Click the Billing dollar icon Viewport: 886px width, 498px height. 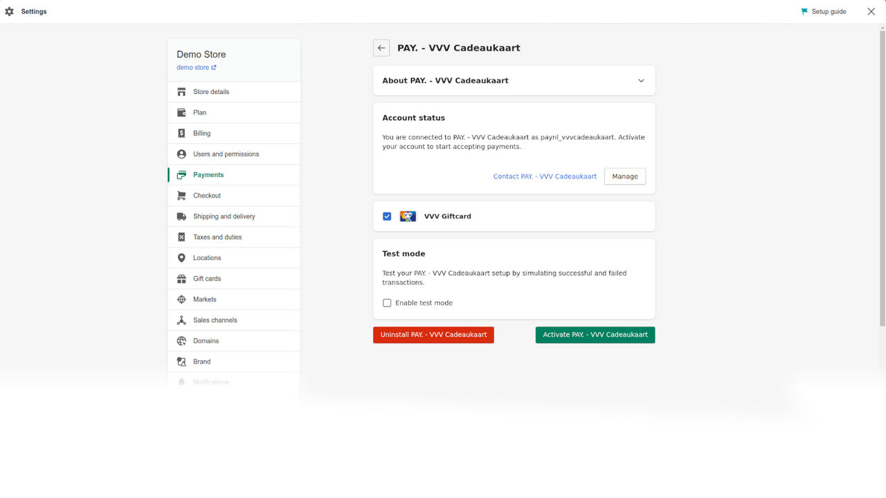(181, 133)
